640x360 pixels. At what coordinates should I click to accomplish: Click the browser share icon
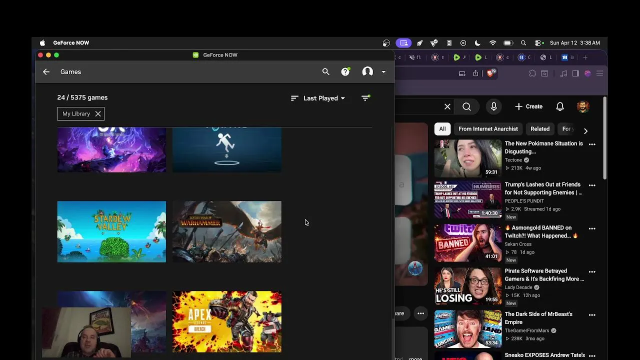click(x=475, y=73)
